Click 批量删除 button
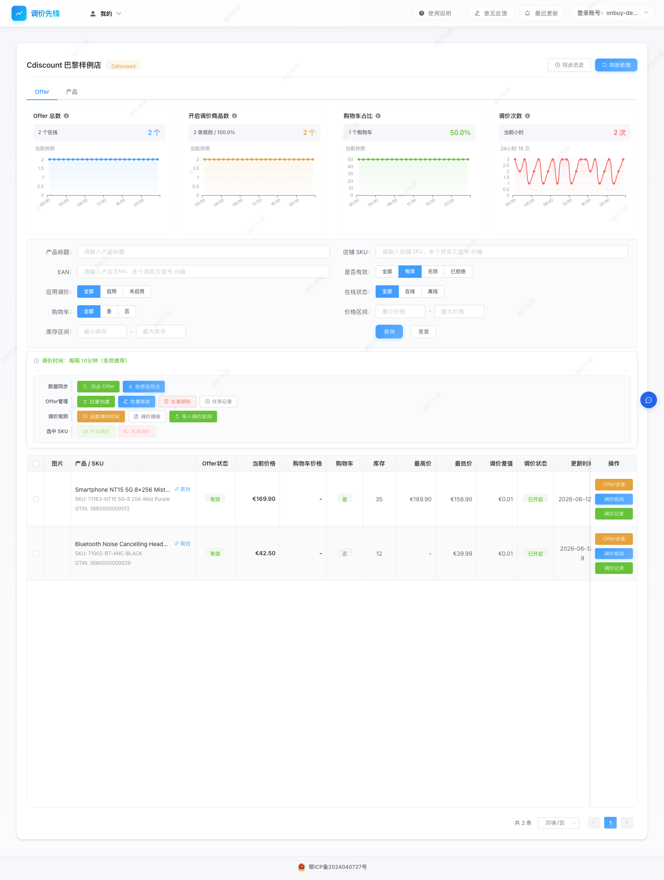The width and height of the screenshot is (664, 880). tap(178, 402)
